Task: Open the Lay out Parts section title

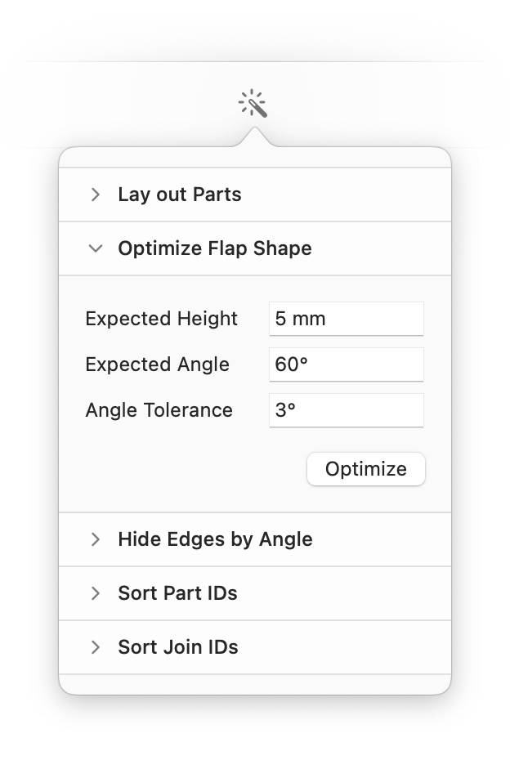Action: [x=180, y=194]
